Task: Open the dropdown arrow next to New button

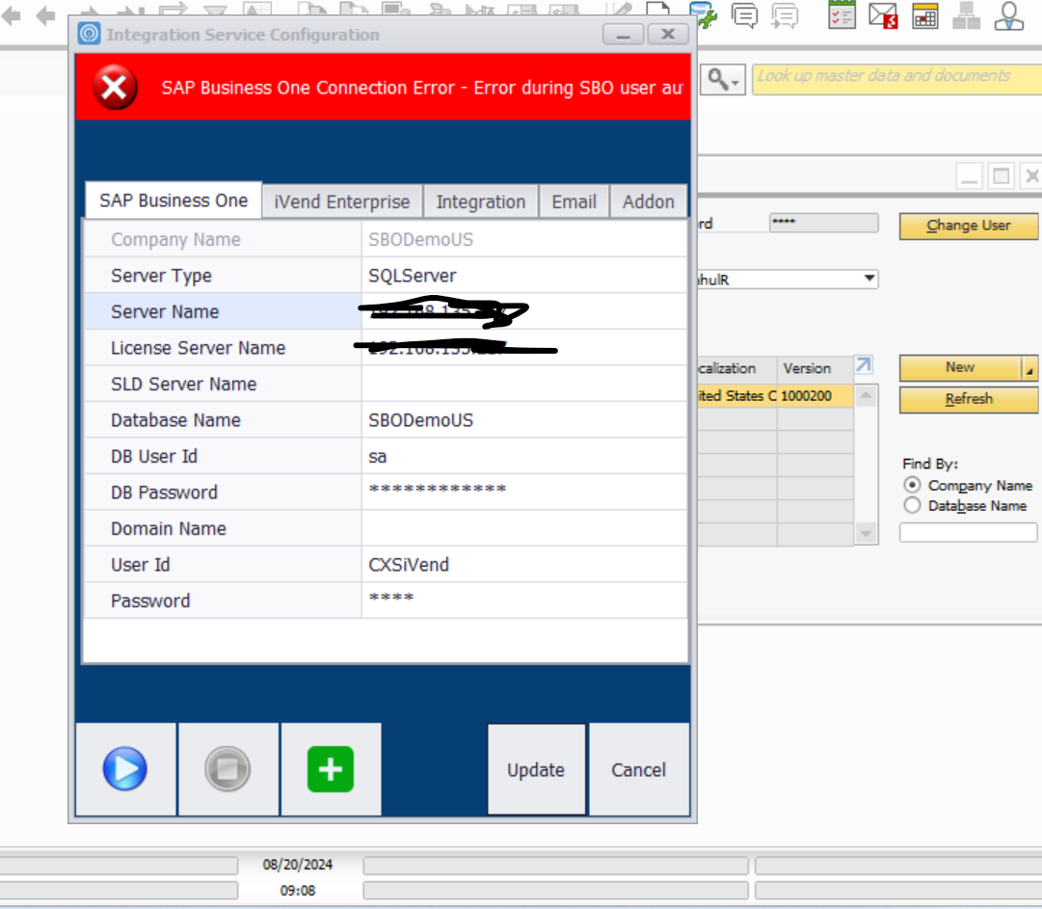Action: 1029,368
